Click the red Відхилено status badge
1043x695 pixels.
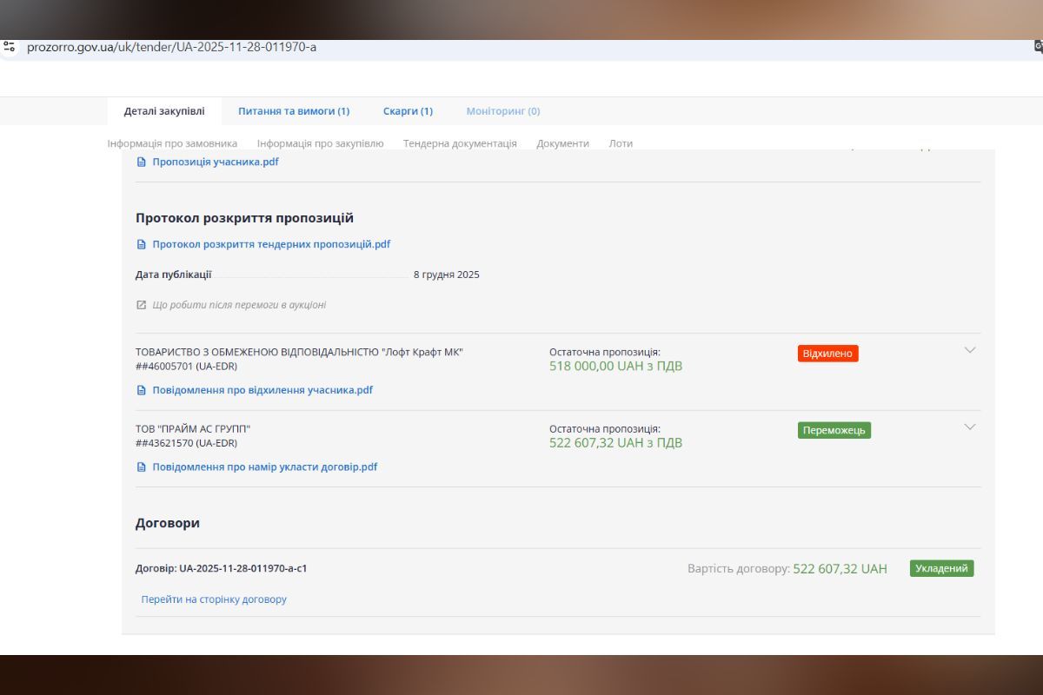tap(827, 354)
